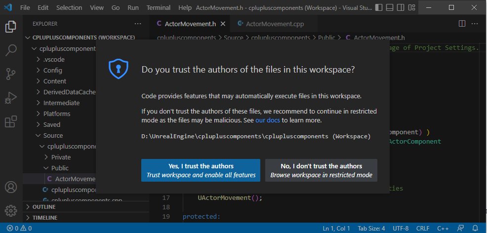This screenshot has height=233, width=487.
Task: Expand the .vscode folder
Action: click(54, 59)
